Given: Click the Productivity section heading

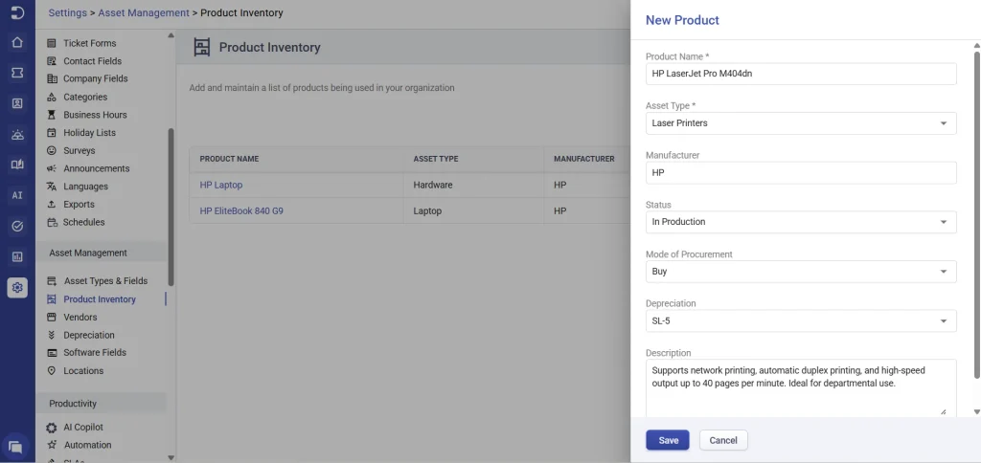Looking at the screenshot, I should (x=73, y=404).
